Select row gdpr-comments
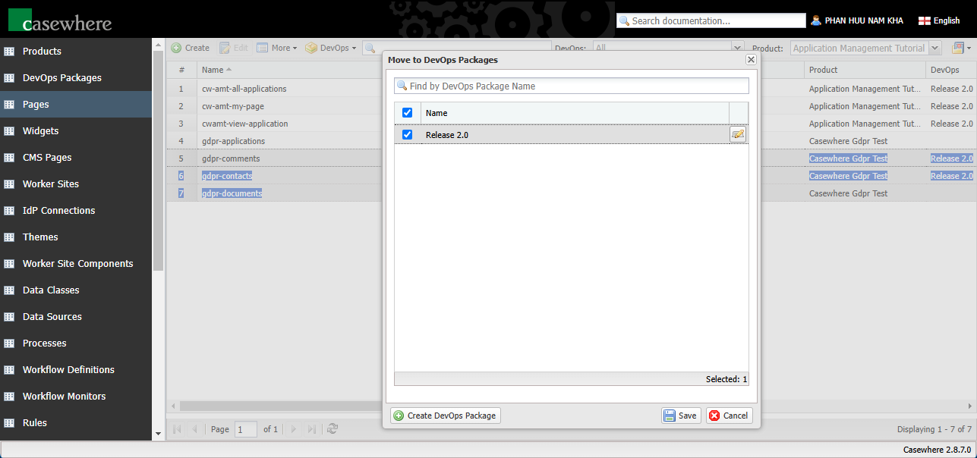 [231, 158]
